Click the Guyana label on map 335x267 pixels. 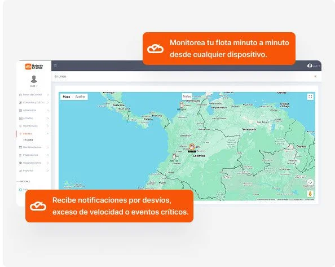point(301,146)
